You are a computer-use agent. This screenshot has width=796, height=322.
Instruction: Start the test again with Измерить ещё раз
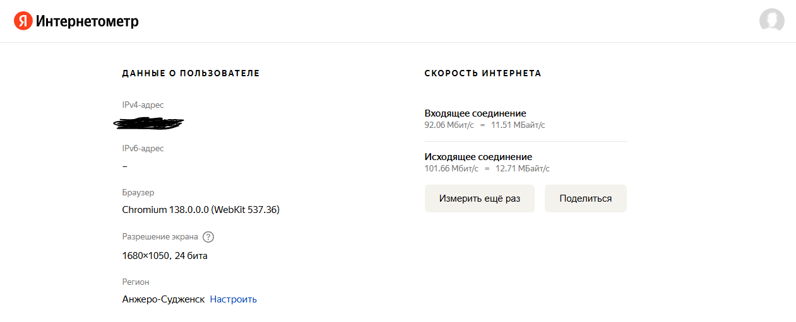(x=480, y=198)
